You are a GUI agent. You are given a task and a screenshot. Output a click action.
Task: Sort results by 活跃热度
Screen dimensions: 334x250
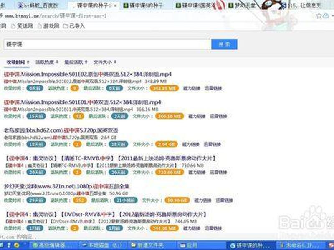pyautogui.click(x=47, y=62)
